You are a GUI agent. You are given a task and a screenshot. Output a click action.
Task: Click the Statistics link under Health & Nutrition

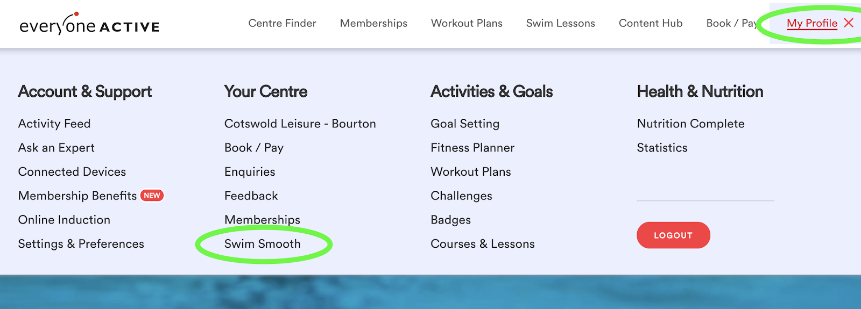pos(662,148)
